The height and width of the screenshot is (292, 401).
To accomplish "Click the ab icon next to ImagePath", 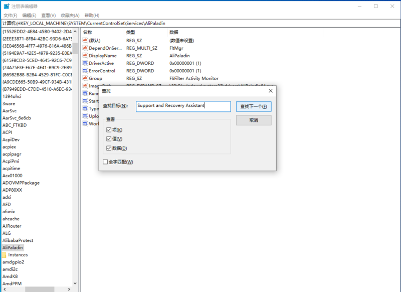I will (x=86, y=86).
